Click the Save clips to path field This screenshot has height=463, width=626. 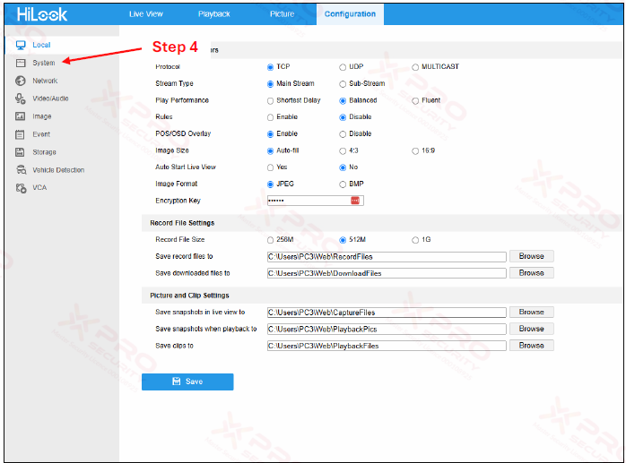[387, 346]
